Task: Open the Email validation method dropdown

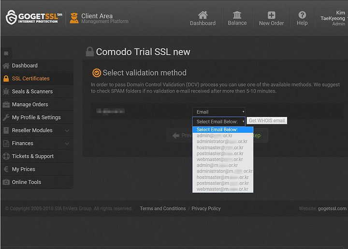Action: [218, 112]
